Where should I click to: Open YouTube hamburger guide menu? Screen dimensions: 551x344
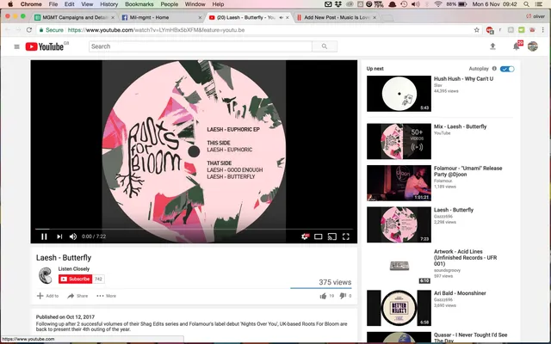point(16,46)
